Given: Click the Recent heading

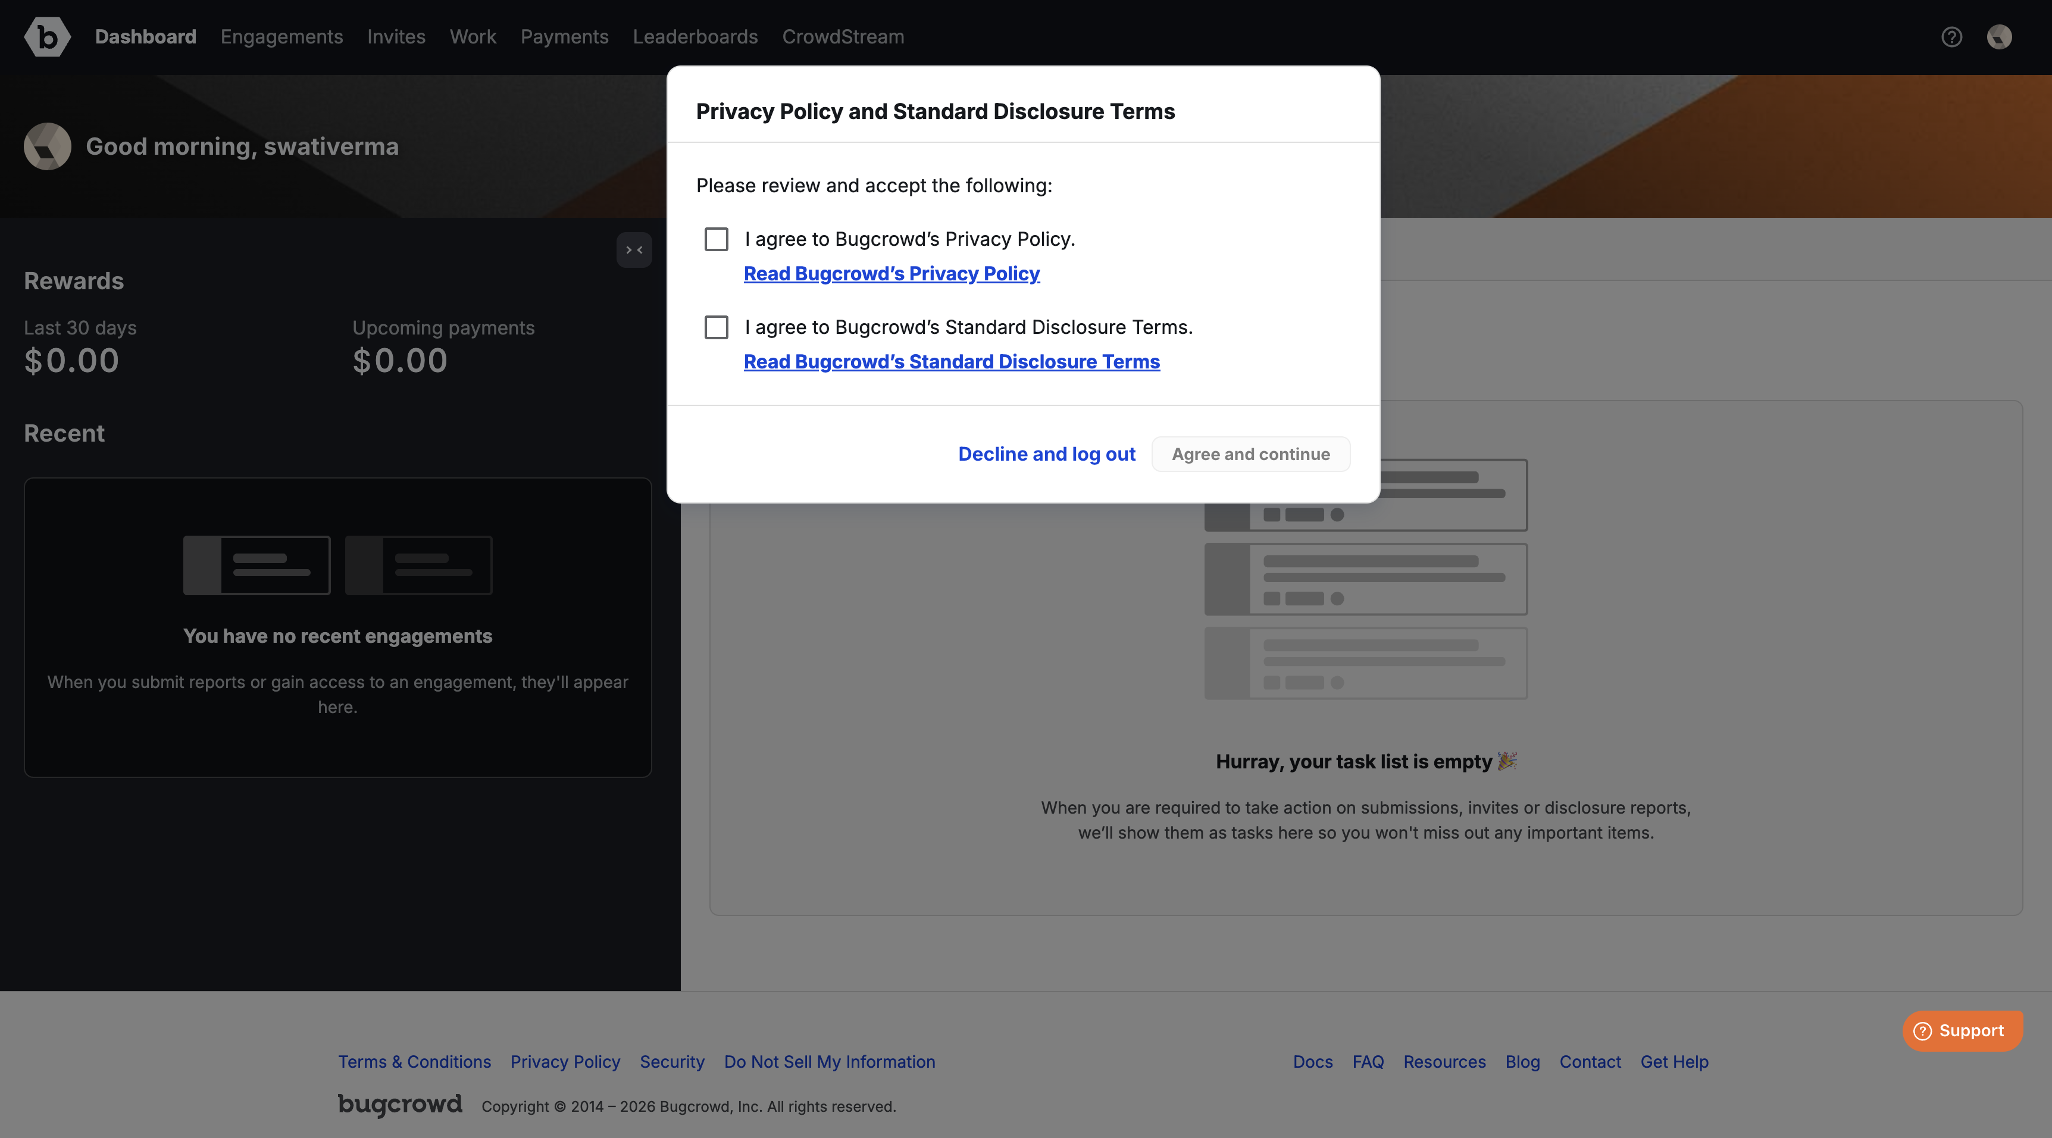Looking at the screenshot, I should point(64,433).
